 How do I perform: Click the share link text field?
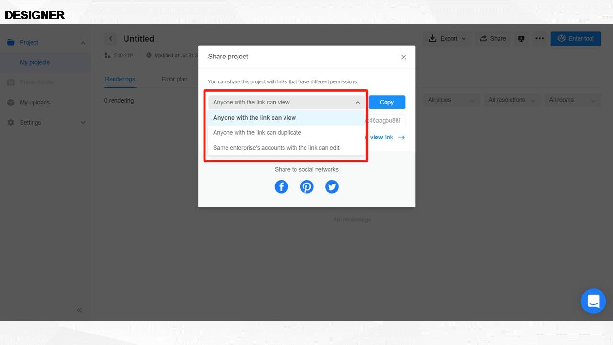[x=385, y=121]
